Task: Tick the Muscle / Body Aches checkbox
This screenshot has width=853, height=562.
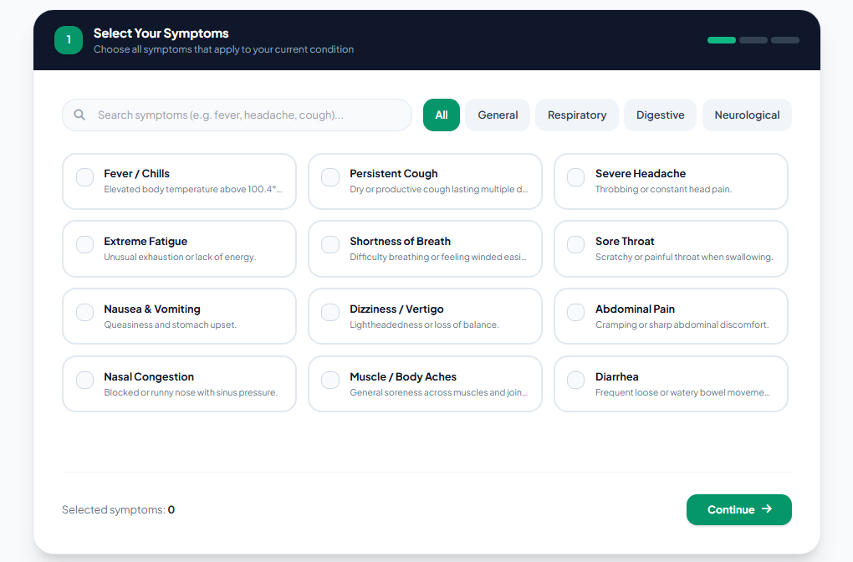Action: point(330,380)
